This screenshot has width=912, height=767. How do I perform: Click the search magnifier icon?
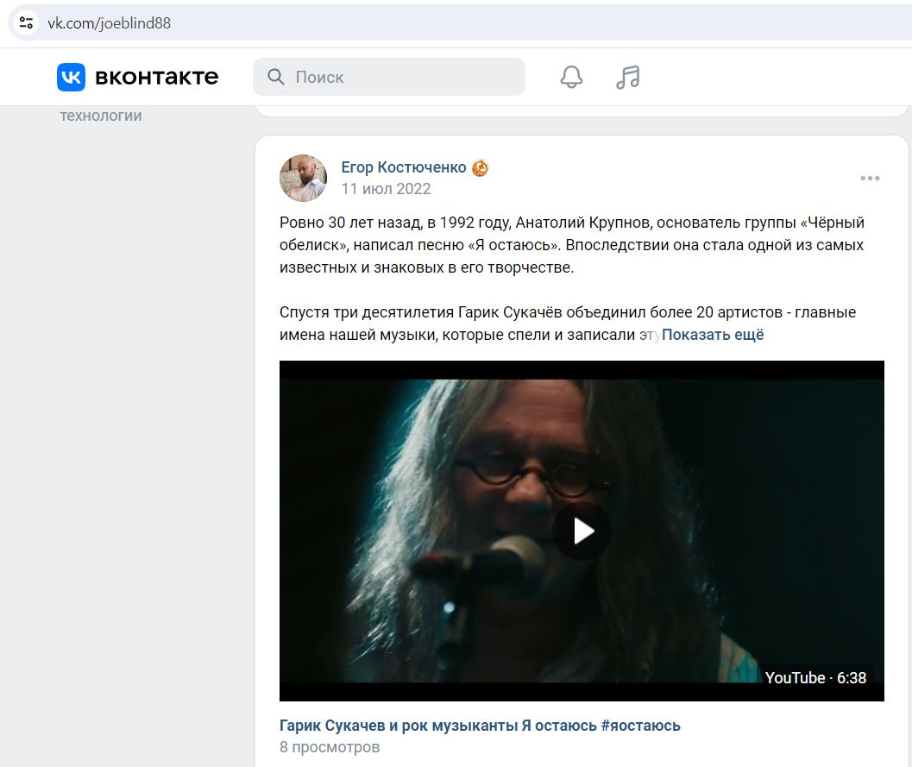(276, 77)
